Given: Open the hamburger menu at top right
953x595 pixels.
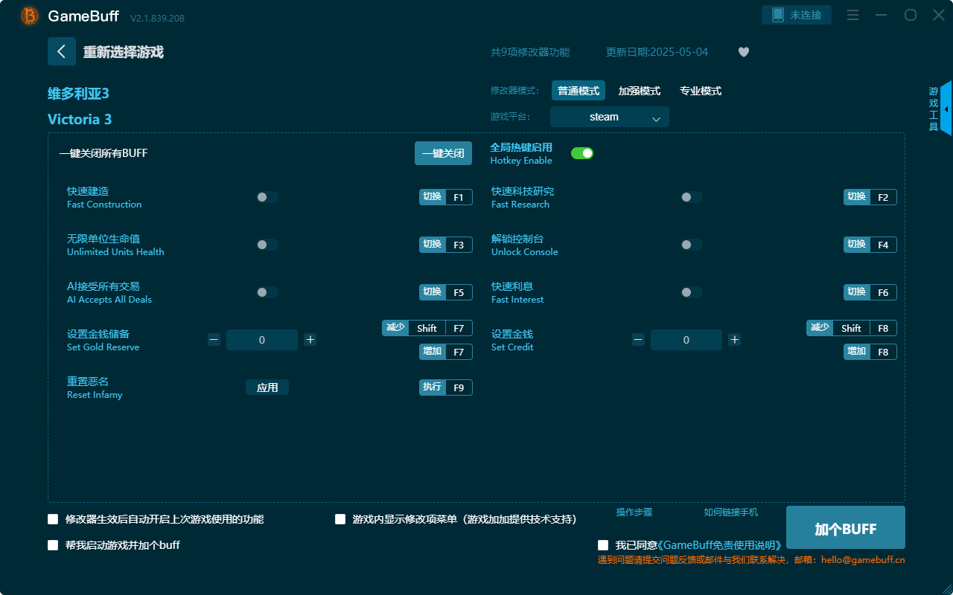Looking at the screenshot, I should [x=852, y=15].
